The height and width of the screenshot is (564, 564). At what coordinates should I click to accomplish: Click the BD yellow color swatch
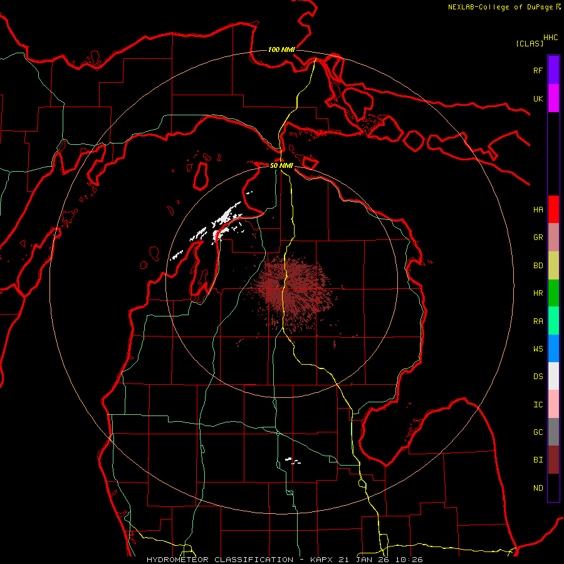click(x=553, y=266)
